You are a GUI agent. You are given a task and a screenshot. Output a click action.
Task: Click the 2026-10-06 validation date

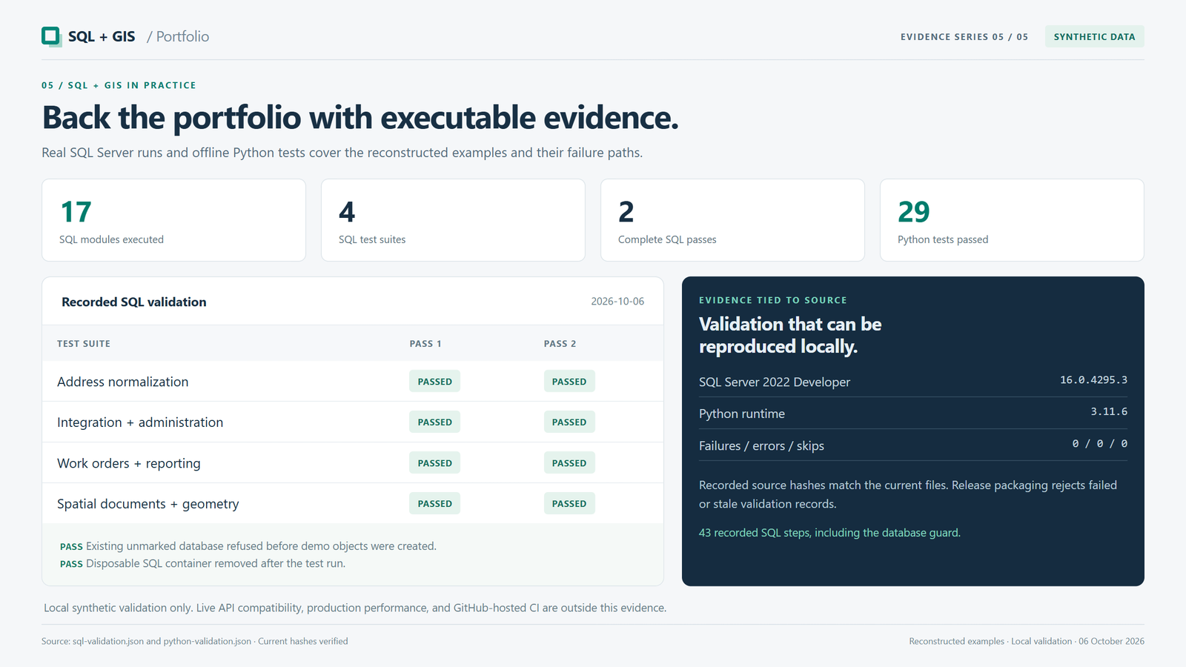point(617,302)
